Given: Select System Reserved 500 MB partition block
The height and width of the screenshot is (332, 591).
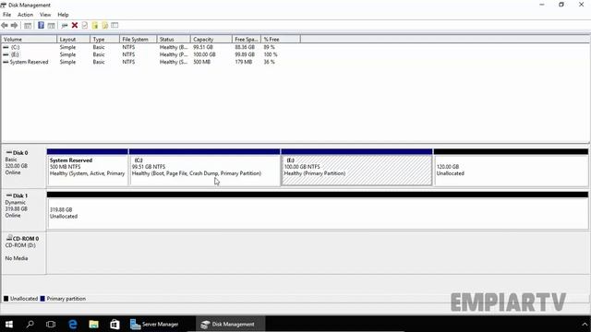Looking at the screenshot, I should click(88, 167).
